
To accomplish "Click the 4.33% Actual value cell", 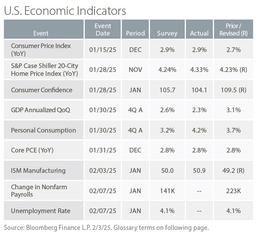I will (199, 70).
